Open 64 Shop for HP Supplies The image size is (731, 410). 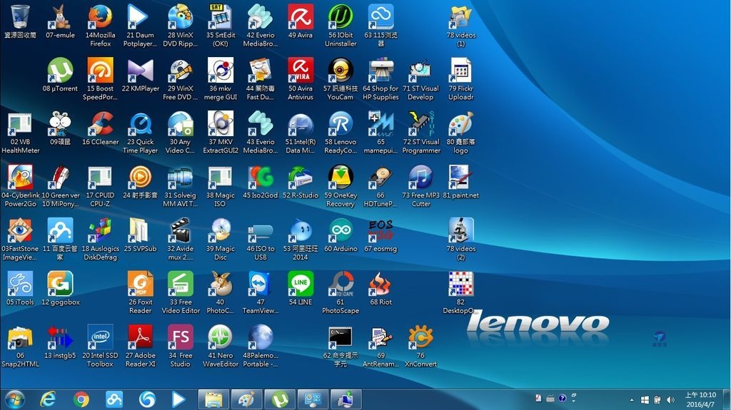coord(380,71)
